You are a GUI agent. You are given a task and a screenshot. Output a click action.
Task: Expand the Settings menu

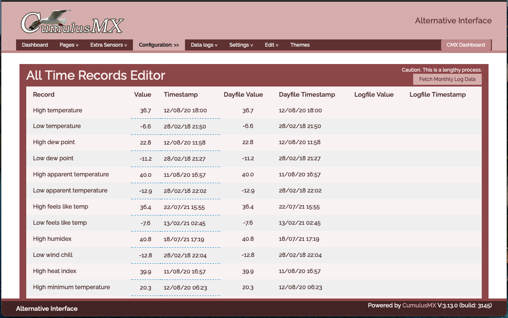point(241,45)
